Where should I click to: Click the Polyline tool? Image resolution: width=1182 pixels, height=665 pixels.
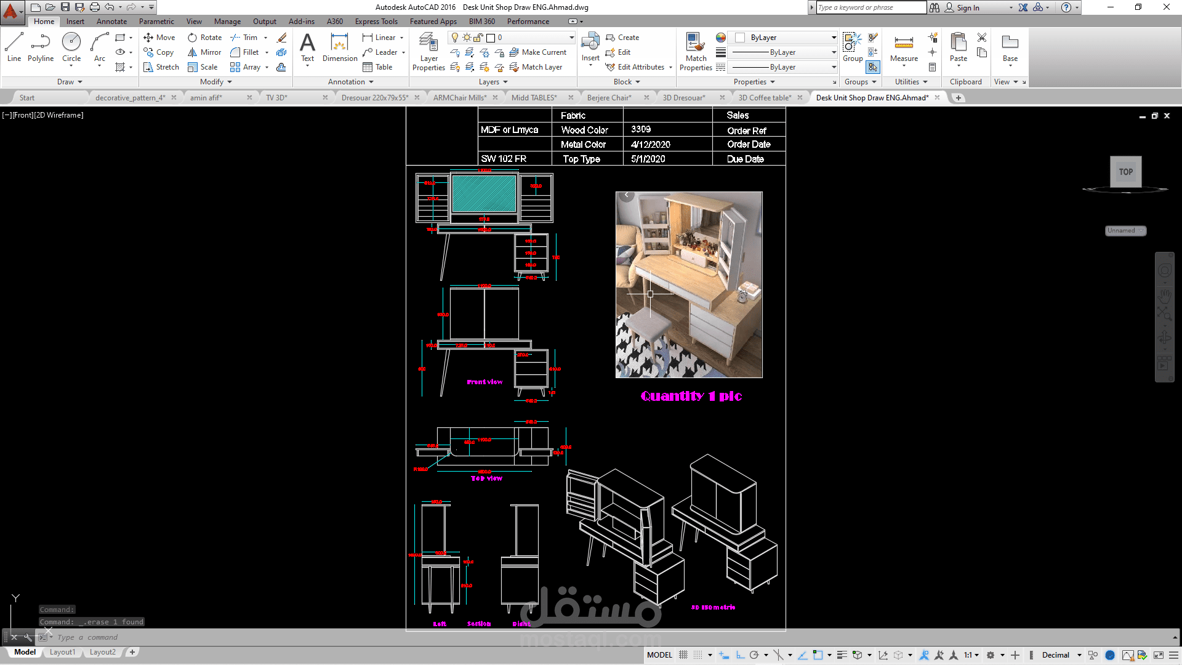(x=41, y=47)
